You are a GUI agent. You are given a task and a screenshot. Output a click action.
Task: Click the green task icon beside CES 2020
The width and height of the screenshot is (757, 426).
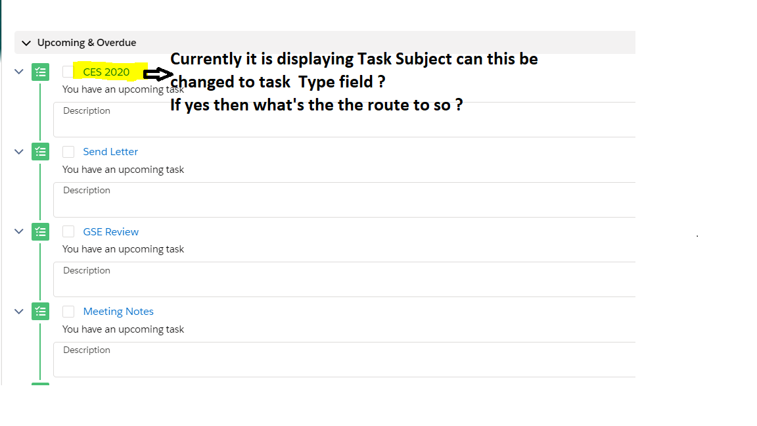(x=40, y=72)
